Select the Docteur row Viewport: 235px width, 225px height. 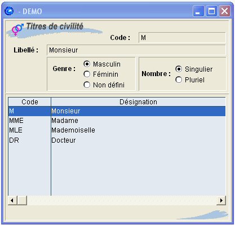point(117,140)
